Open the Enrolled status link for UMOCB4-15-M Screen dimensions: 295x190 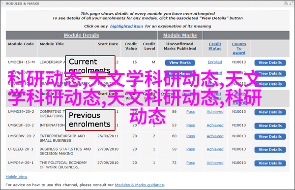pyautogui.click(x=215, y=62)
